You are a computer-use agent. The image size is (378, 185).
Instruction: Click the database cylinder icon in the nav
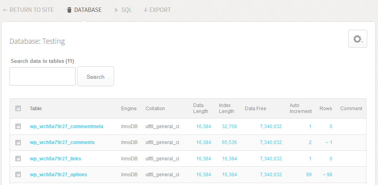coord(69,10)
